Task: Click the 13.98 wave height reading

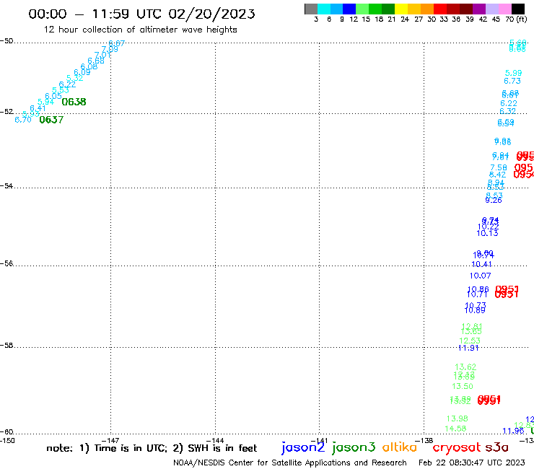Action: 458,418
